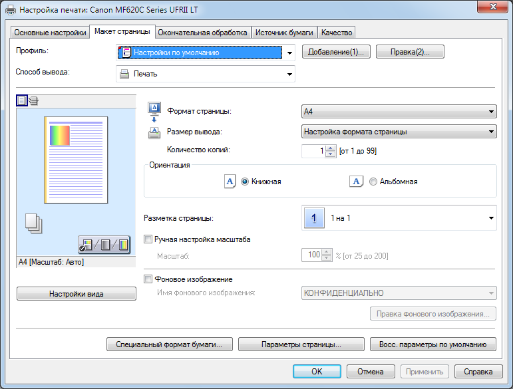Increase Масштаб value with up arrow
The width and height of the screenshot is (513, 389).
tap(327, 252)
